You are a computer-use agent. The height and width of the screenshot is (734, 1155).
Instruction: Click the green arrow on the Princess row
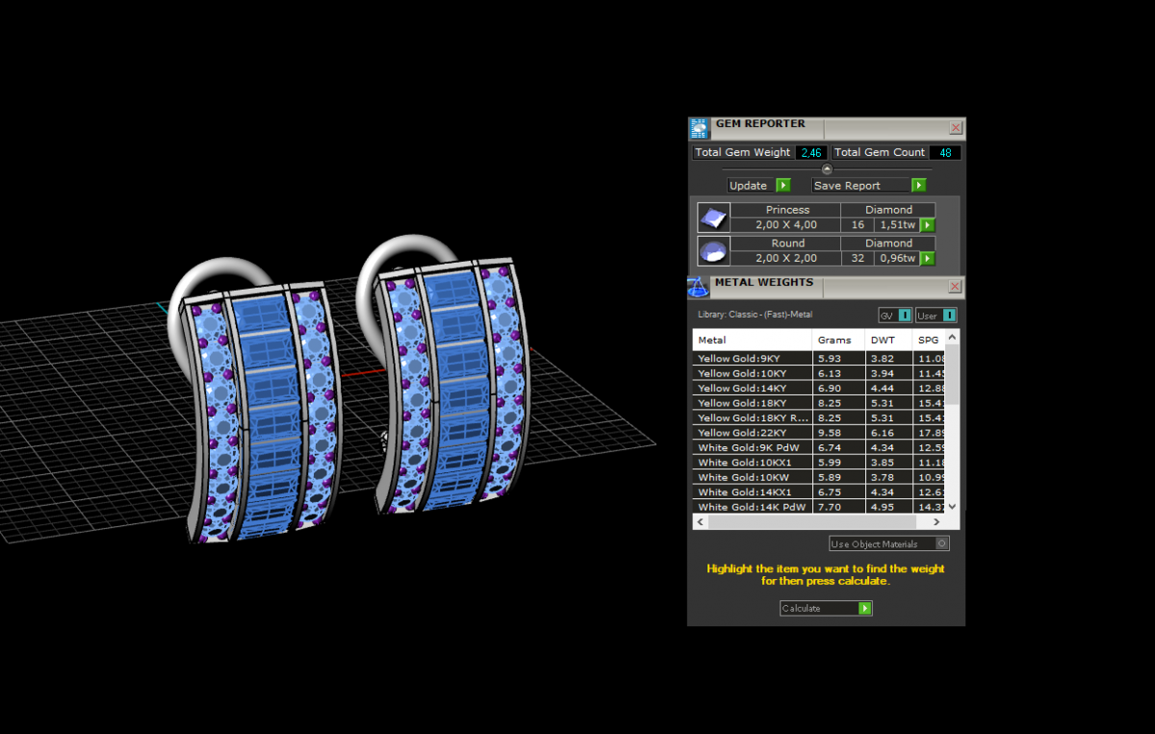coord(927,225)
